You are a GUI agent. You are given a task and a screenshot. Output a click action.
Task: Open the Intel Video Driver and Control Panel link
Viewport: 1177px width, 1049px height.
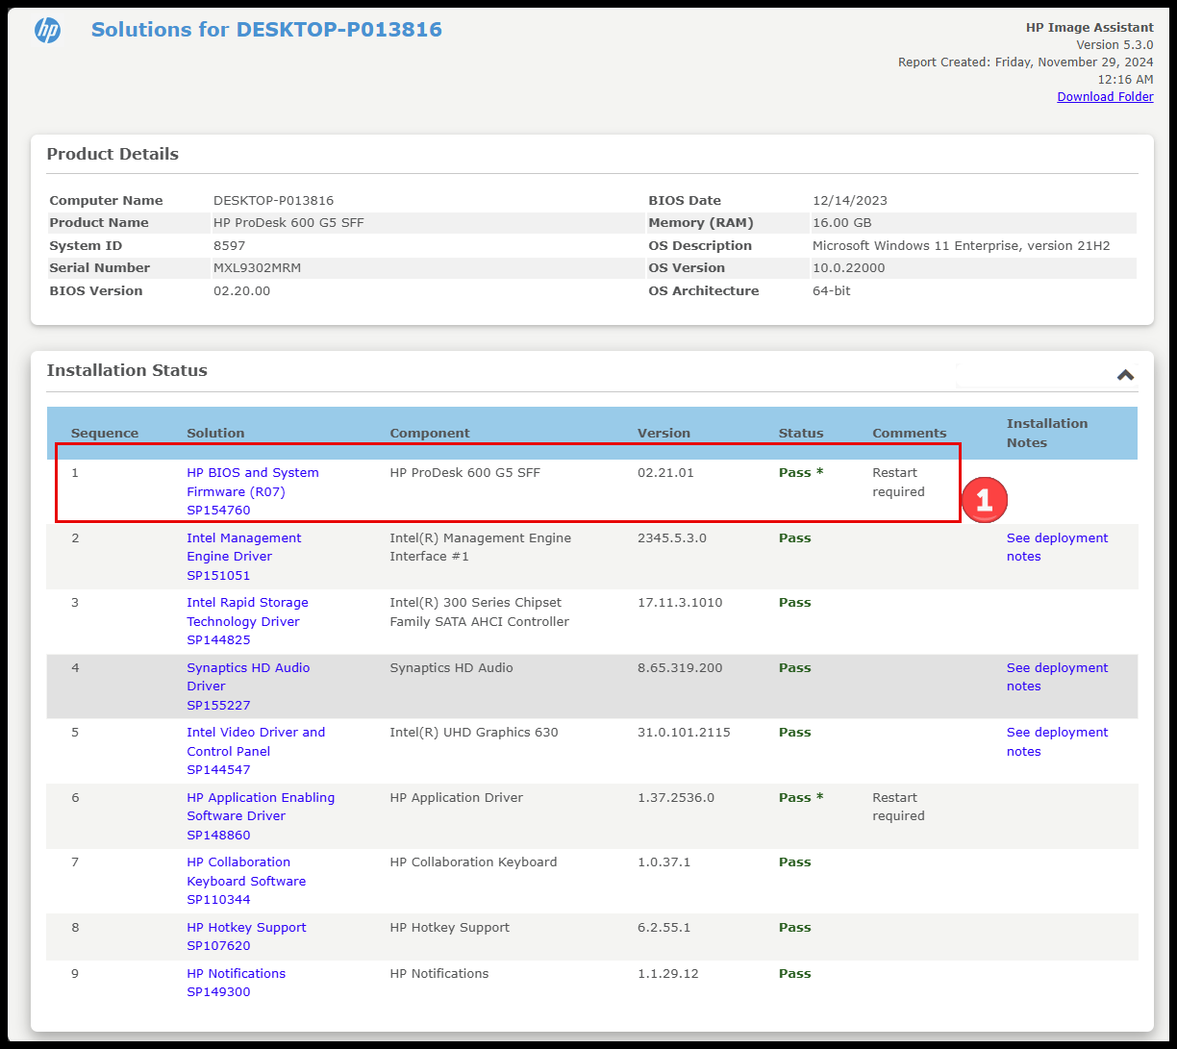click(x=256, y=741)
